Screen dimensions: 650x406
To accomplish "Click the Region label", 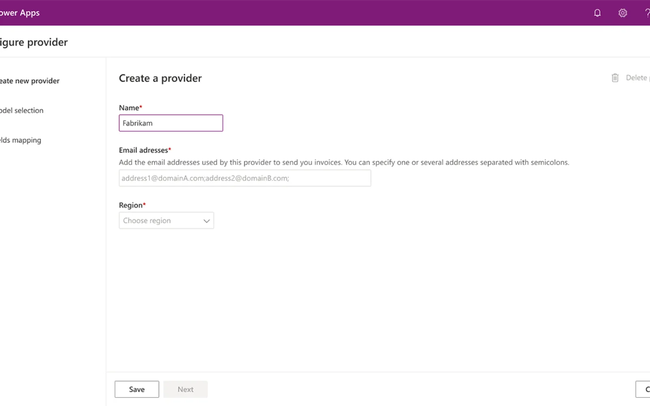I will (132, 205).
